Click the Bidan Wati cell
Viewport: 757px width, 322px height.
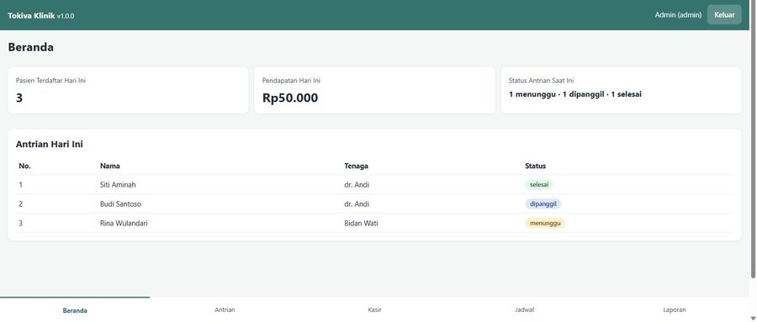click(x=361, y=223)
